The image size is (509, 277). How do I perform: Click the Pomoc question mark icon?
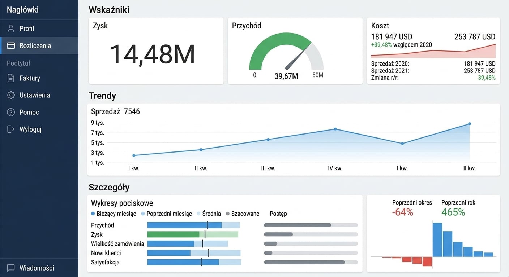[x=11, y=112]
